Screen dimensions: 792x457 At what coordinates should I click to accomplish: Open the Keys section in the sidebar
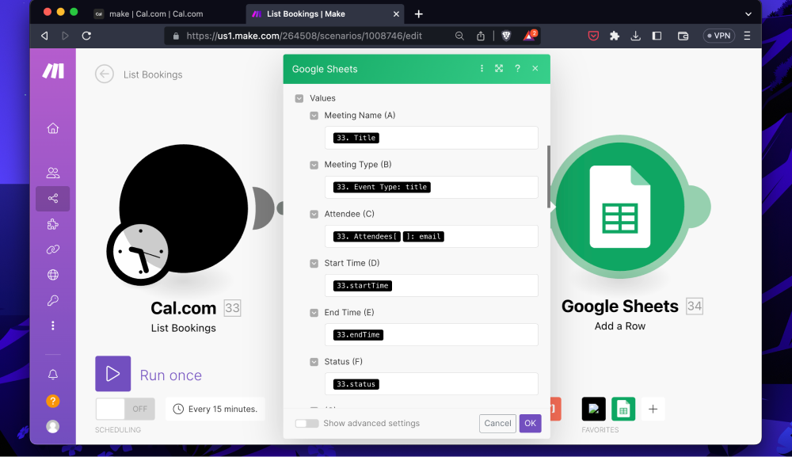point(52,300)
